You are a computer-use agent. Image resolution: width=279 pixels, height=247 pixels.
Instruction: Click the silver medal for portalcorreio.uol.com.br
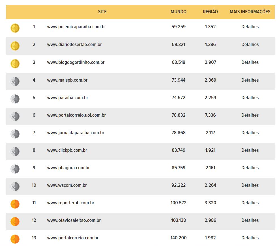click(x=15, y=116)
